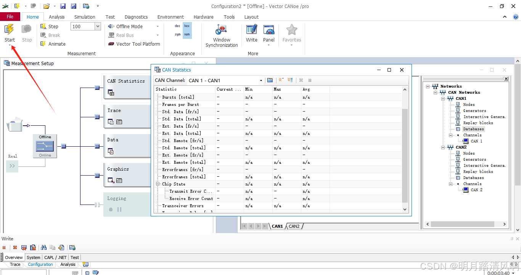Click the Trace block in Measurement Setup
The width and height of the screenshot is (521, 275).
coord(127,116)
